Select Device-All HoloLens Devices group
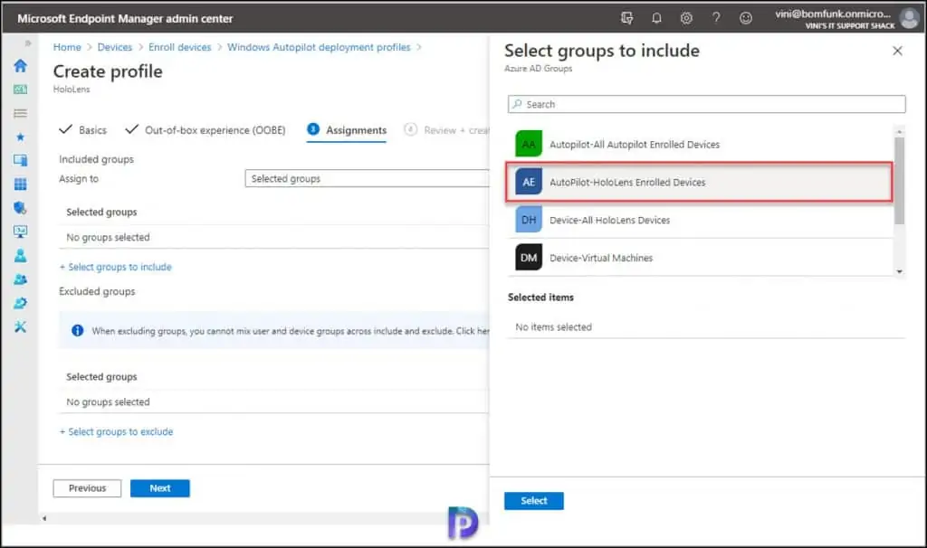The image size is (927, 548). pos(701,220)
